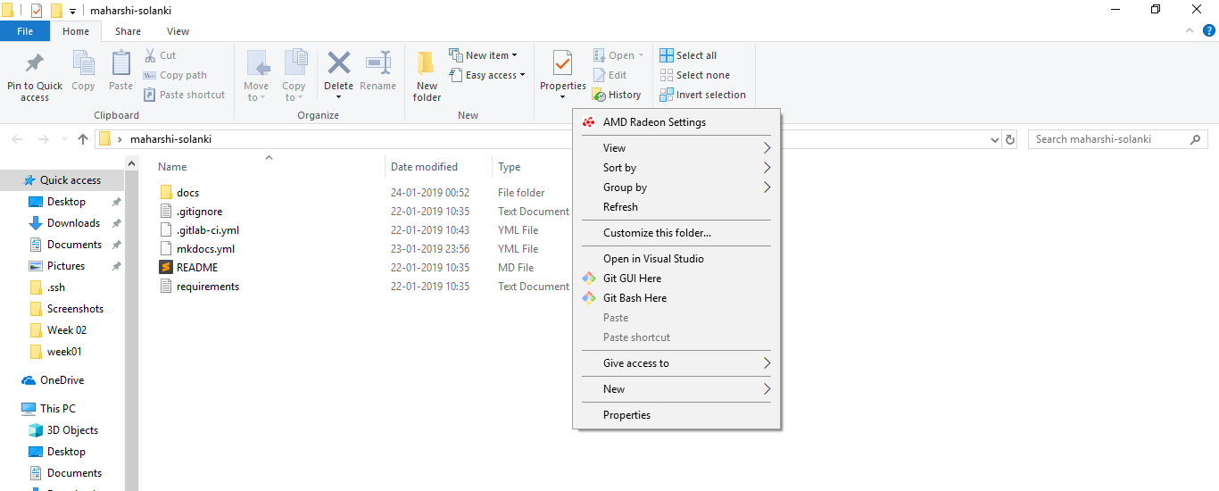1219x491 pixels.
Task: Switch to the View ribbon tab
Action: click(178, 31)
